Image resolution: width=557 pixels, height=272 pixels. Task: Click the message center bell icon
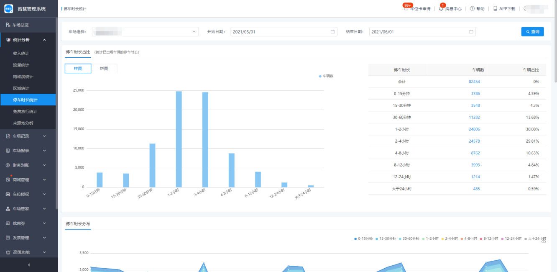pos(441,9)
